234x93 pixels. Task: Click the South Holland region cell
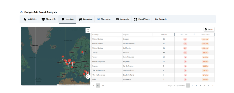point(138,75)
